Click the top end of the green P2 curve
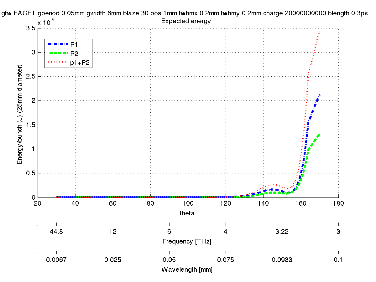This screenshot has height=282, width=376. tap(319, 134)
